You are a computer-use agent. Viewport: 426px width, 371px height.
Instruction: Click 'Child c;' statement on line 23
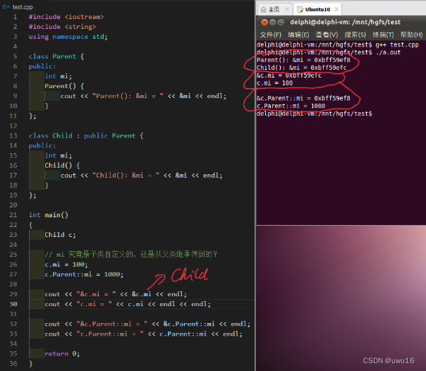coord(60,235)
